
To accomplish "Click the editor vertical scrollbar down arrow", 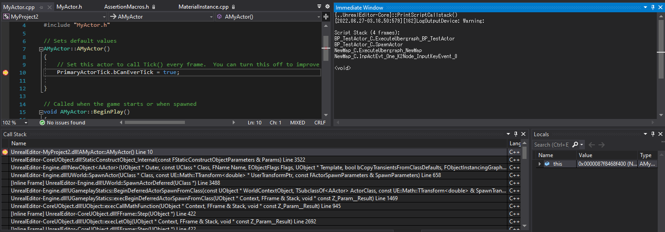I will point(326,115).
